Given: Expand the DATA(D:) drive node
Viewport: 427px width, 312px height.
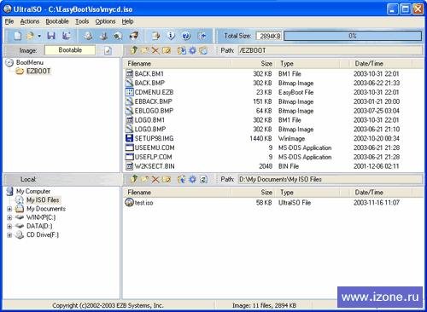Looking at the screenshot, I should pyautogui.click(x=9, y=227).
